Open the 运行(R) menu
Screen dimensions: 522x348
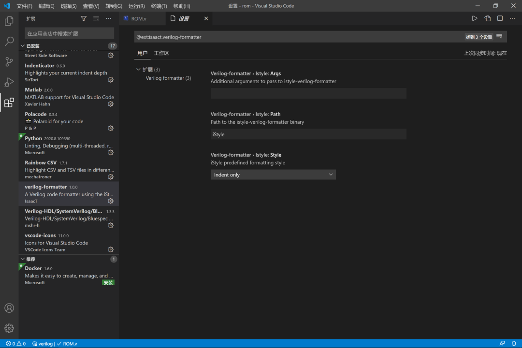(x=136, y=6)
